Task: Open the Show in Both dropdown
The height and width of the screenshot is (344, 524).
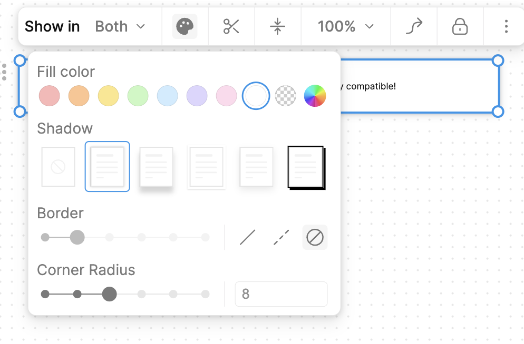Action: click(120, 26)
